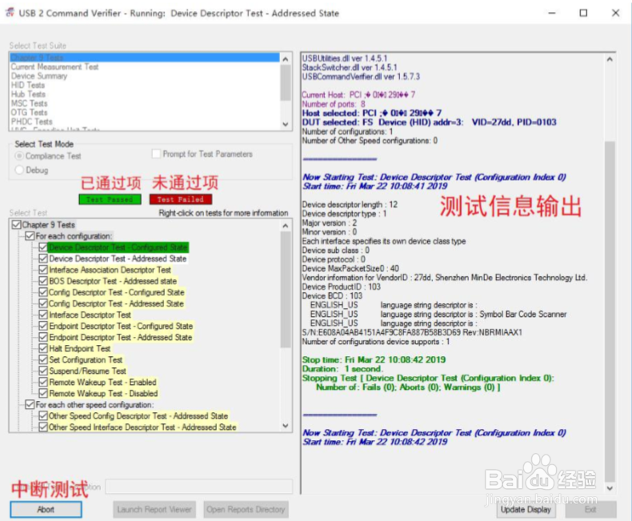Click test suite list scroll up arrow

(286, 59)
